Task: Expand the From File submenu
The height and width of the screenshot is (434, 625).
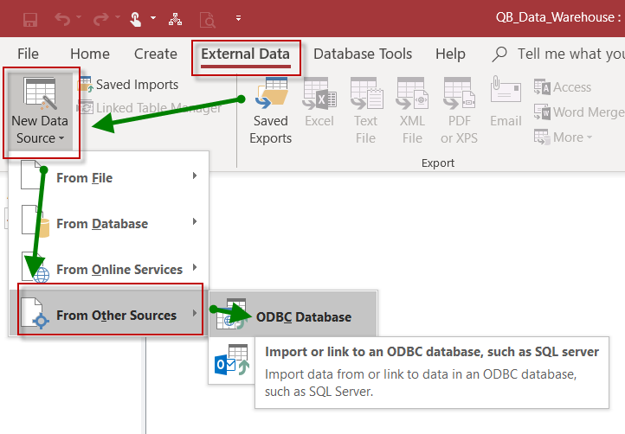Action: click(108, 176)
